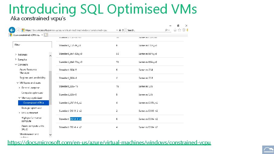Open Favorites with the star icon
The width and height of the screenshot is (274, 154).
point(179,30)
